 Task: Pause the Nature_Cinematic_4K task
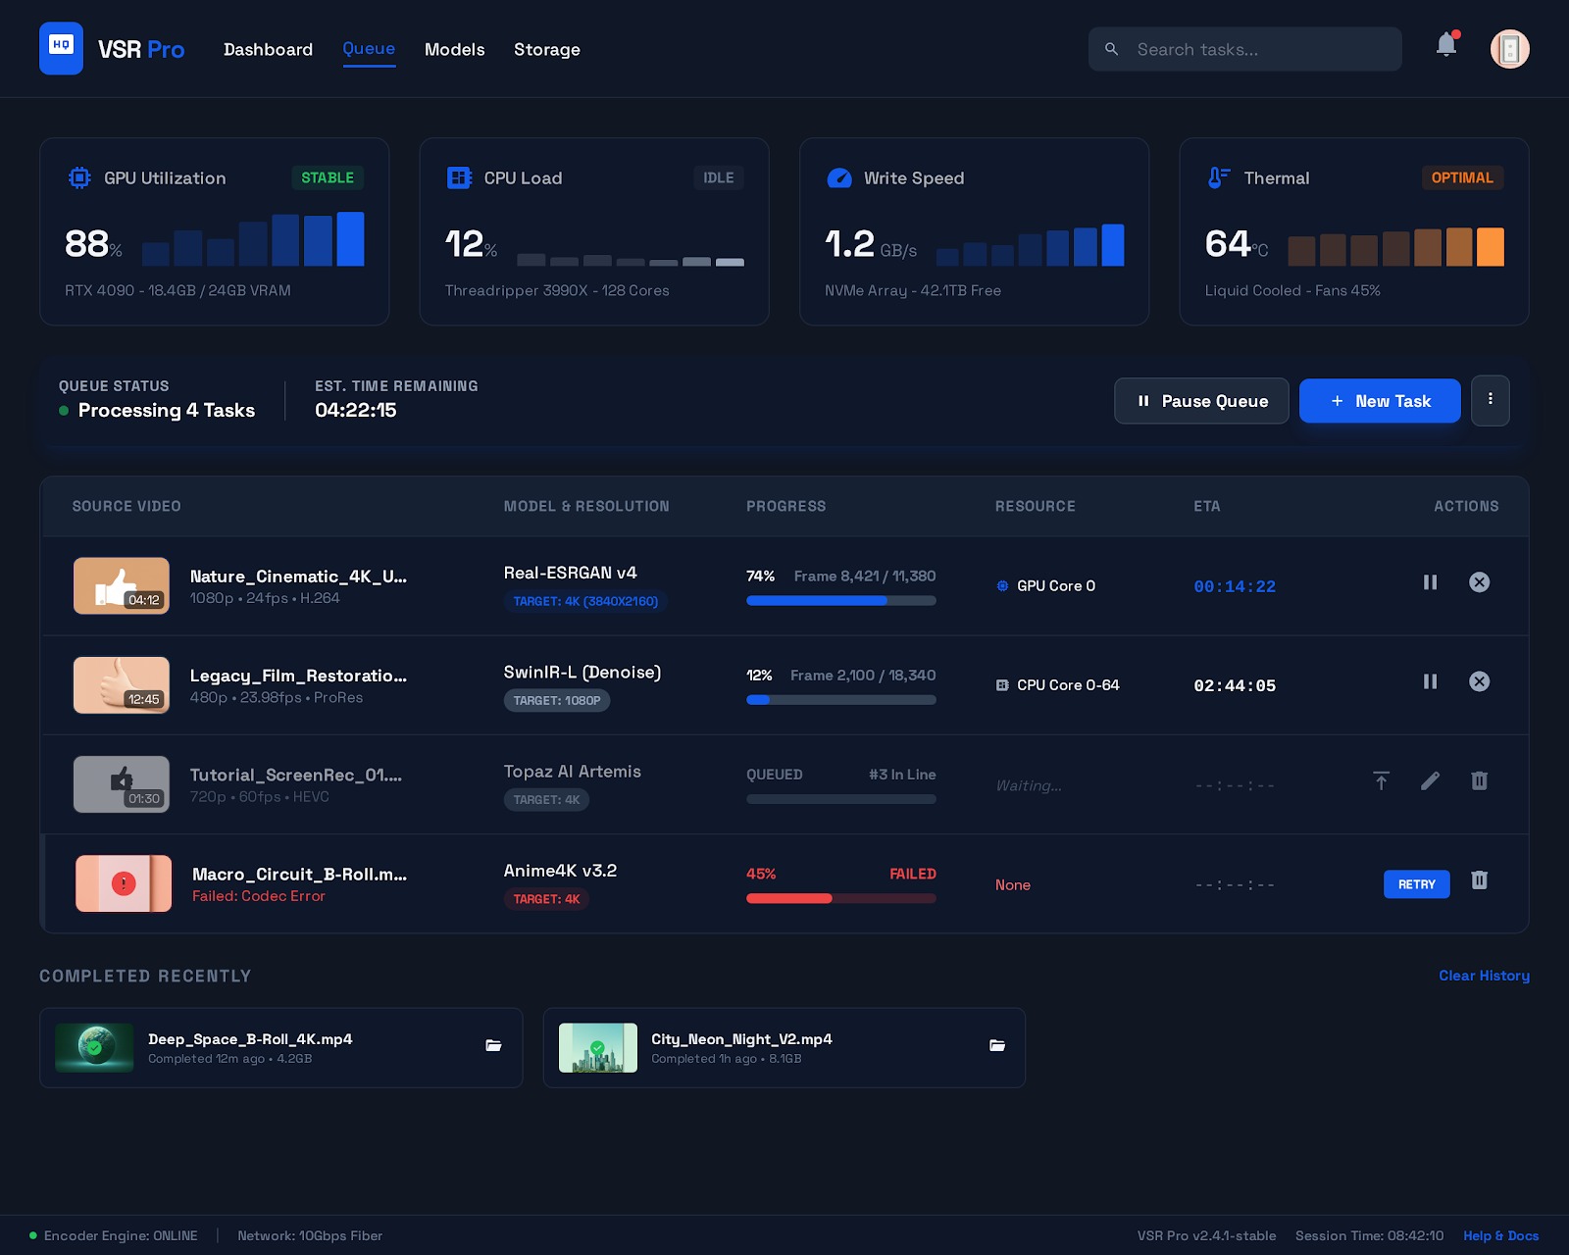coord(1430,582)
